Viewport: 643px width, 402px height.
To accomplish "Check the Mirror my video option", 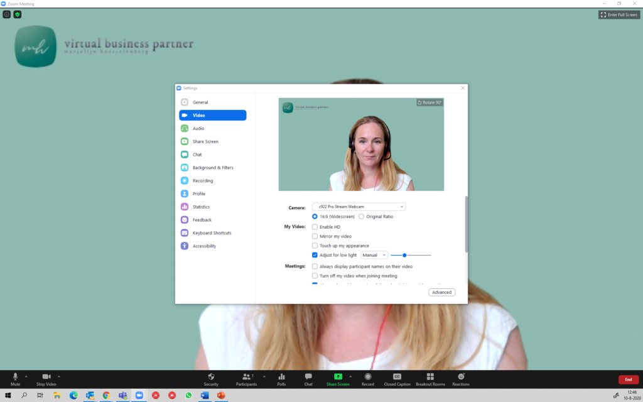I will (x=315, y=236).
